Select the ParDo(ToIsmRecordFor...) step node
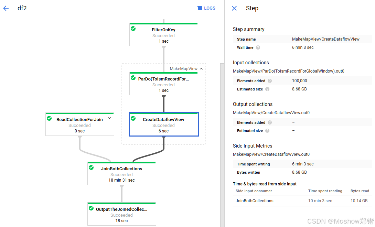This screenshot has width=375, height=227. point(163,84)
